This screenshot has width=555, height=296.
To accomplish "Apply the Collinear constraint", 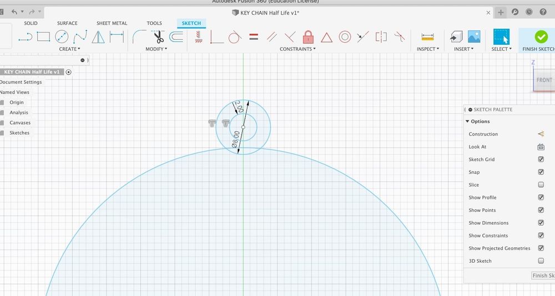I will click(363, 37).
